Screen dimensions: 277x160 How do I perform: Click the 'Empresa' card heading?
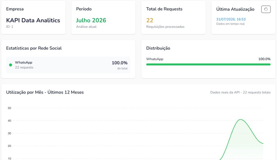15,9
